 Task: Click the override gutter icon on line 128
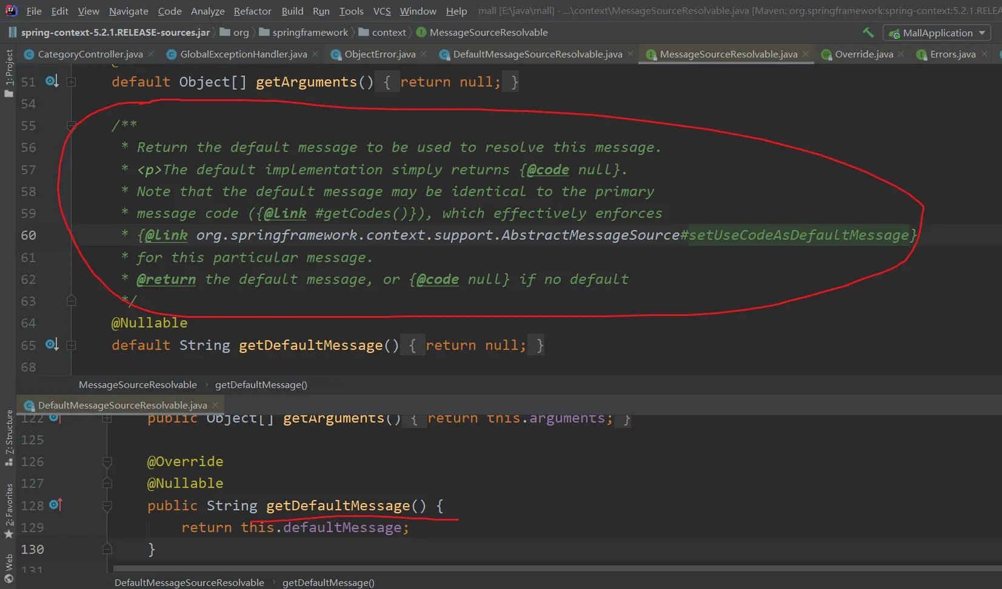tap(55, 504)
